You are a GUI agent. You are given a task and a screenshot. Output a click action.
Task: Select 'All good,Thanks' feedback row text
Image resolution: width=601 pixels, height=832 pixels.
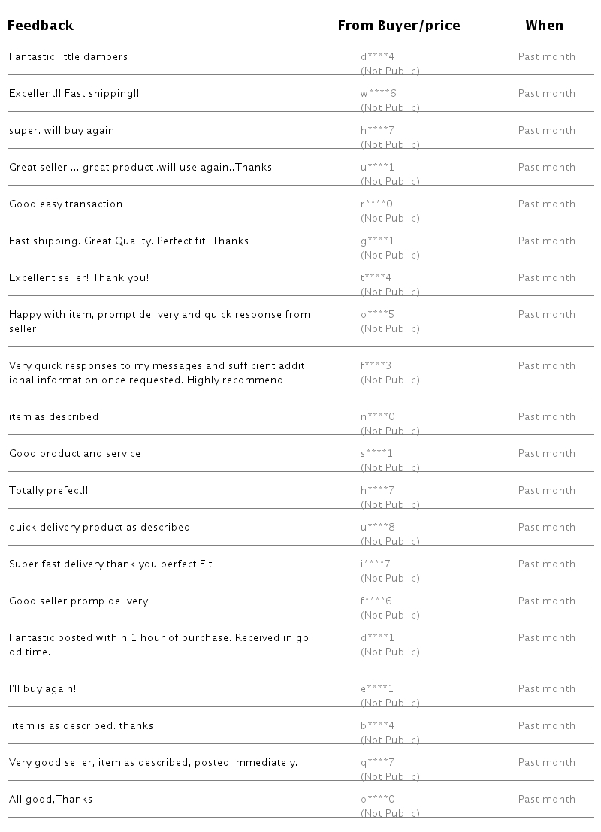pyautogui.click(x=50, y=799)
